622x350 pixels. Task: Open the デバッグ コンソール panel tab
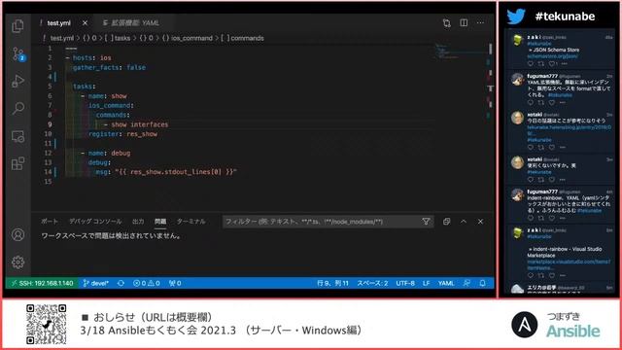point(95,222)
